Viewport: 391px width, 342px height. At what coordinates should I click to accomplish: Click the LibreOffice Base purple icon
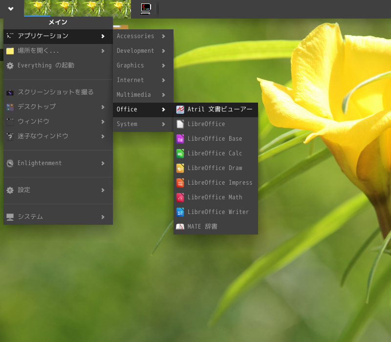click(x=180, y=139)
